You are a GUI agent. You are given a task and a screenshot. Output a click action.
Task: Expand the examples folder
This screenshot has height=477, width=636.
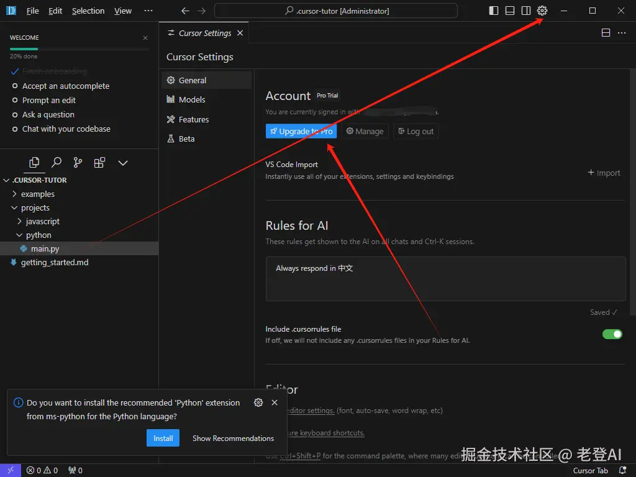click(79, 194)
